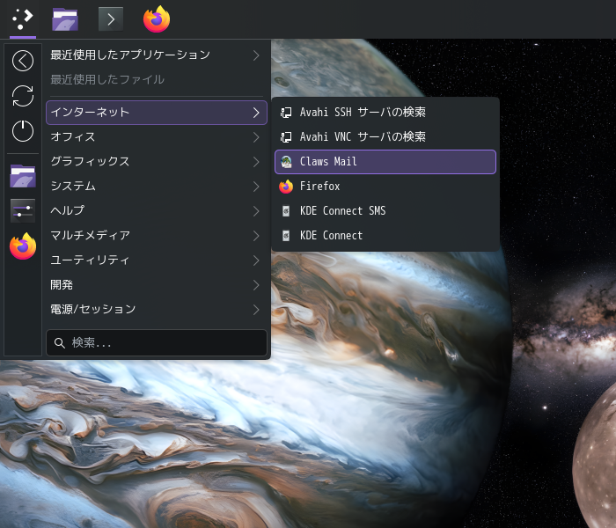This screenshot has height=528, width=616.
Task: Select the インターネット menu category
Action: point(157,113)
